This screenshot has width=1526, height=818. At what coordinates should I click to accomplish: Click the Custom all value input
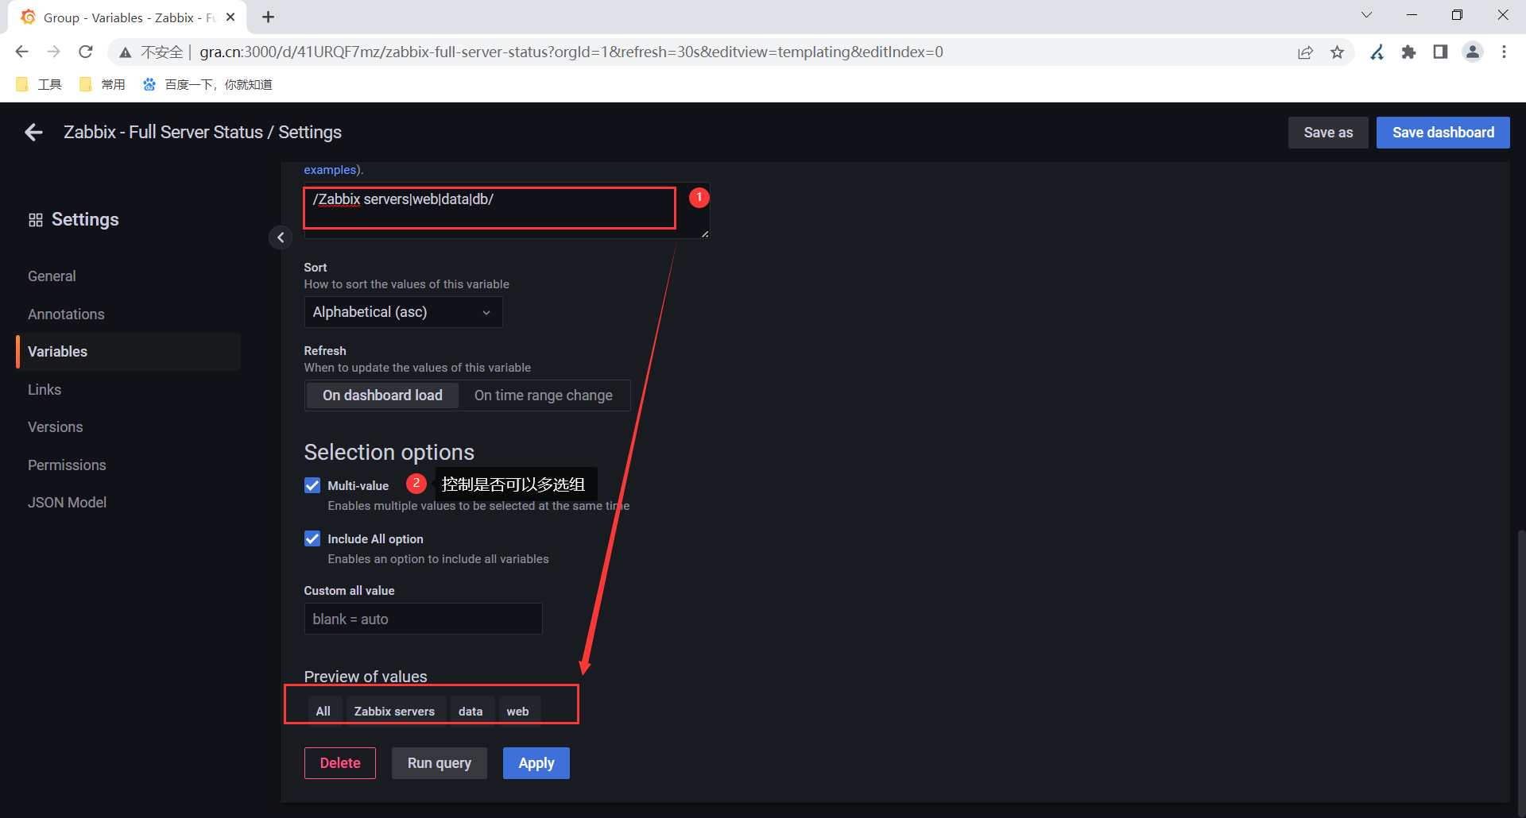pyautogui.click(x=424, y=619)
